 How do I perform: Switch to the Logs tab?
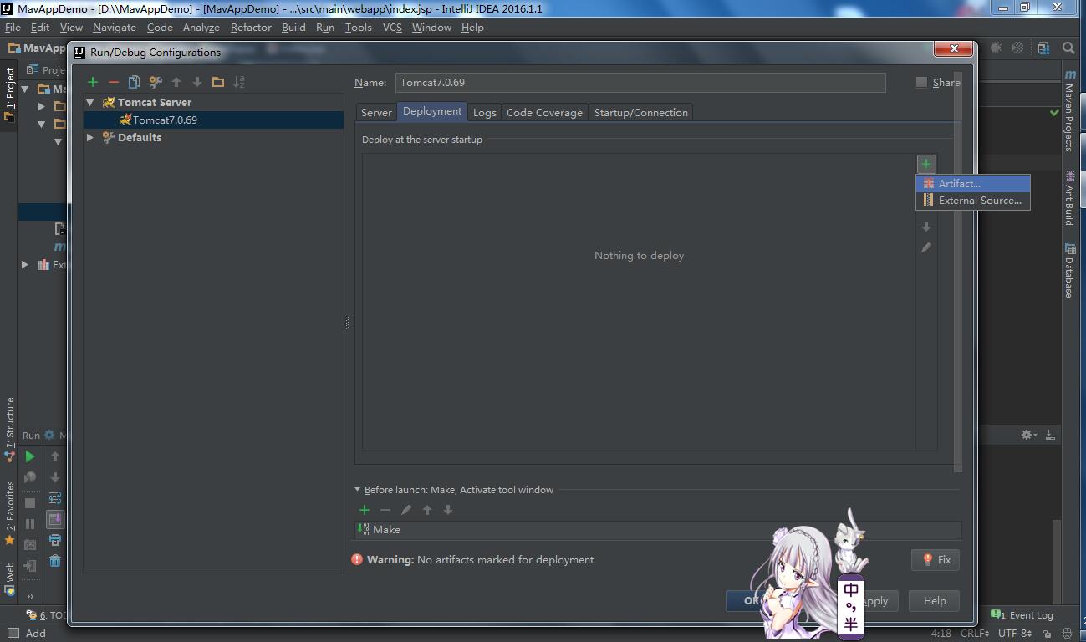pos(484,112)
